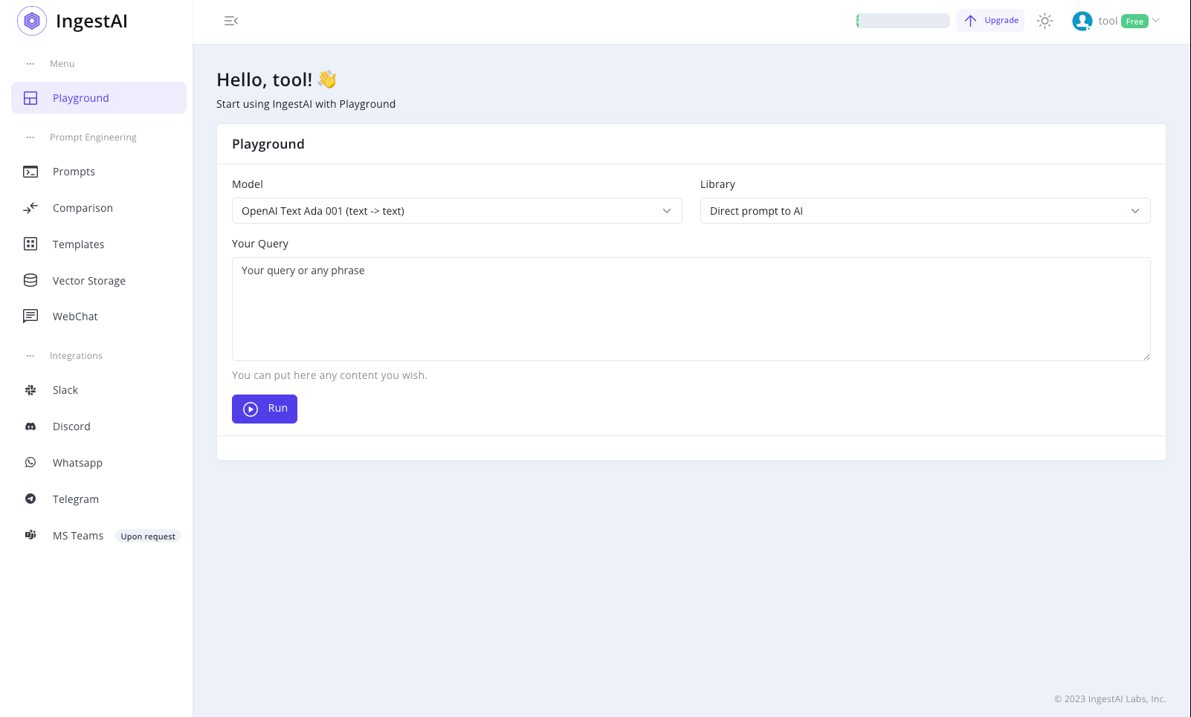Collapse sidebar with the hamburger arrow icon
1191x717 pixels.
pyautogui.click(x=231, y=21)
